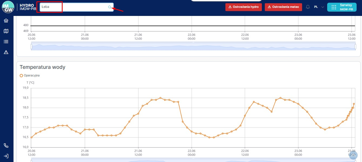This screenshot has width=362, height=162.
Task: Click the round floating button bottom right
Action: point(353,155)
